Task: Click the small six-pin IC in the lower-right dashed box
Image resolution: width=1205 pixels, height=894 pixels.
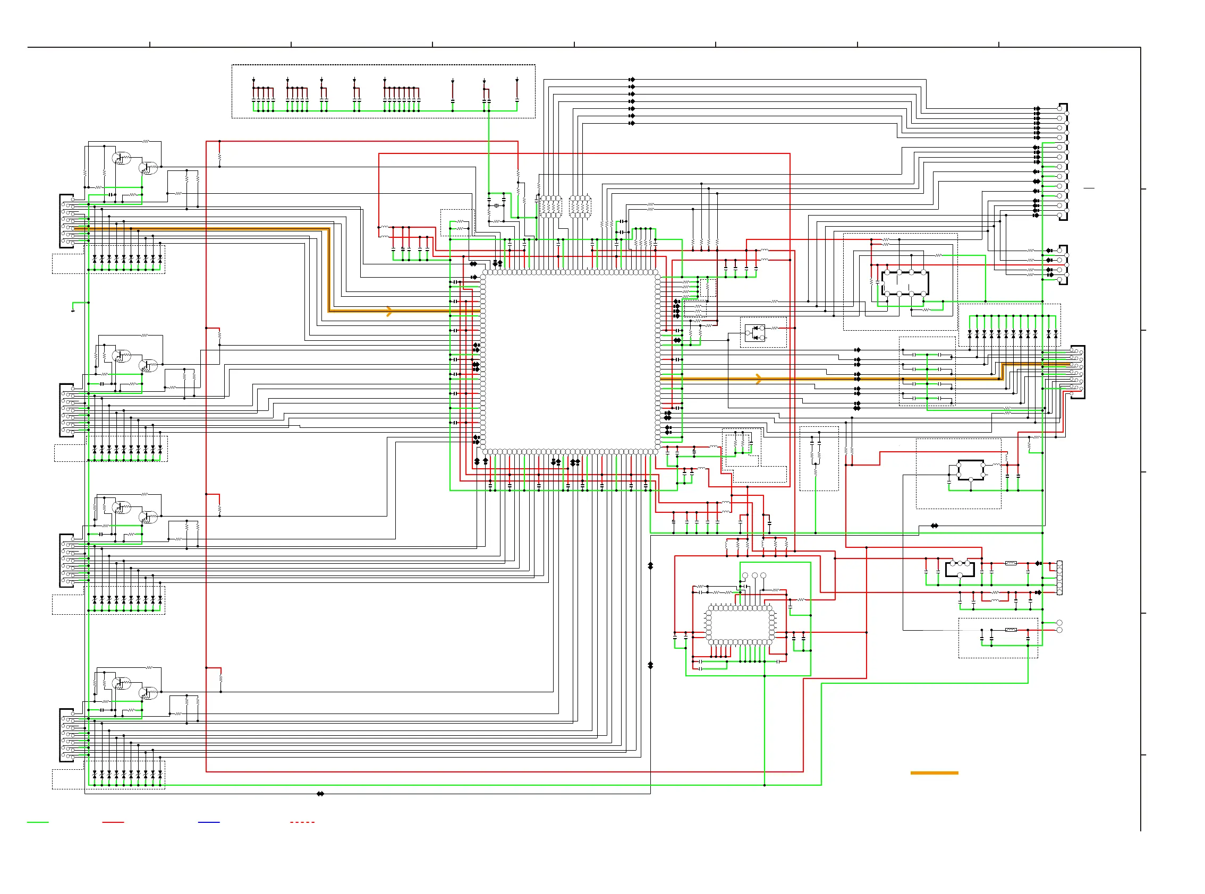Action: click(x=971, y=470)
